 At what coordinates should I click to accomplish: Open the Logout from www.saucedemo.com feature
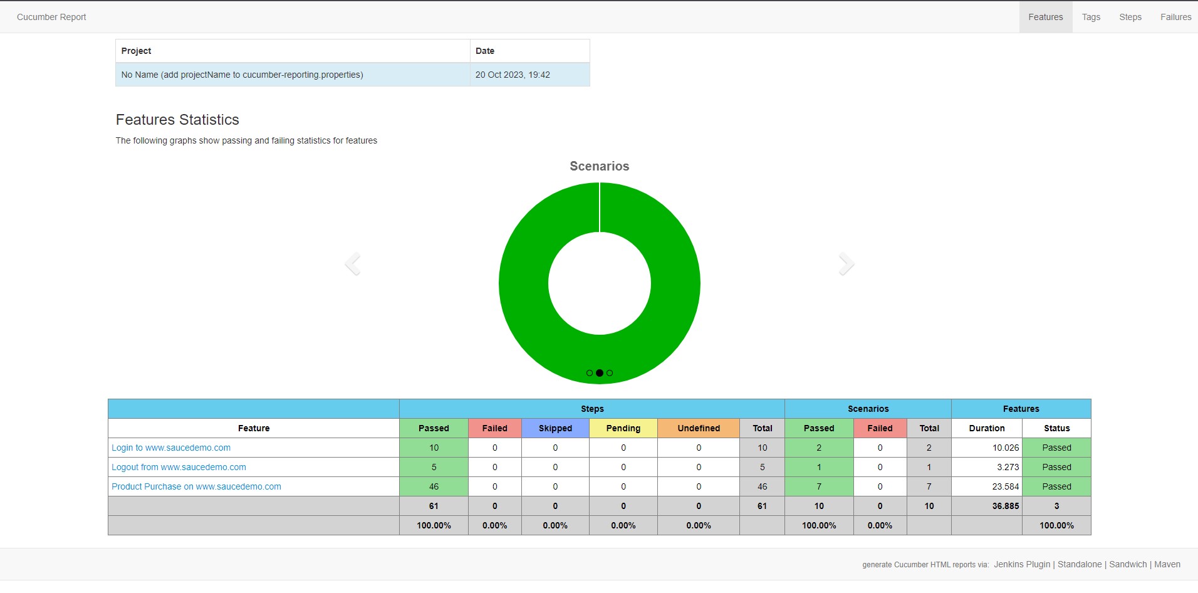pyautogui.click(x=179, y=467)
